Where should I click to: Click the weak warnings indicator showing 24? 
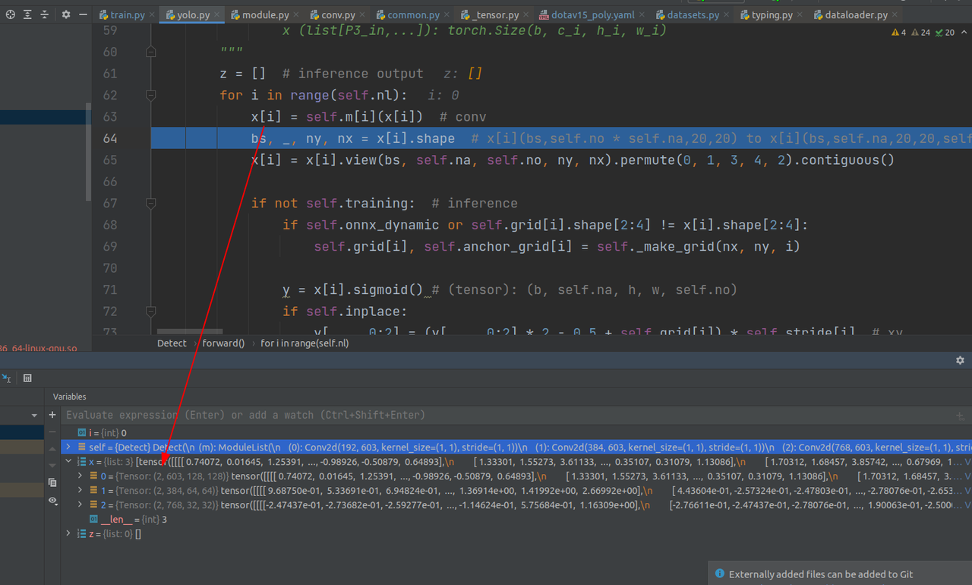(920, 33)
